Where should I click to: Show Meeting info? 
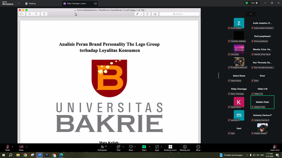coord(185,148)
